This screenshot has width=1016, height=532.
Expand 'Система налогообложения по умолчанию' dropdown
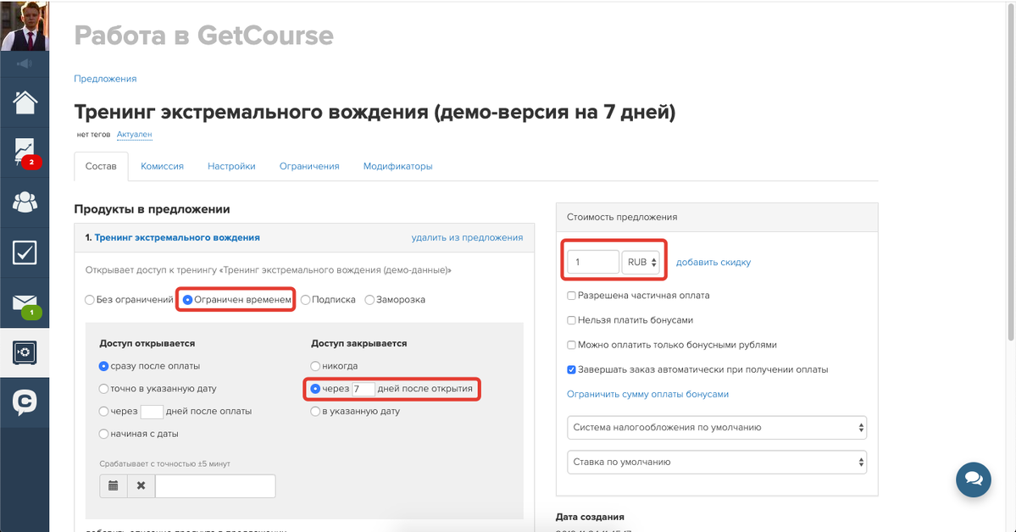(x=716, y=428)
